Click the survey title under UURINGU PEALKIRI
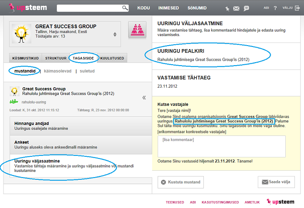This screenshot has width=304, height=208. point(203,59)
